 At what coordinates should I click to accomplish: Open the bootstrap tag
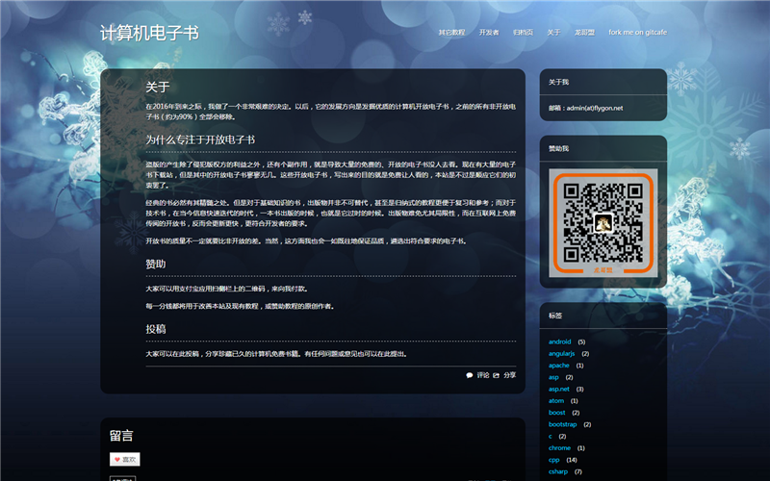click(x=563, y=424)
